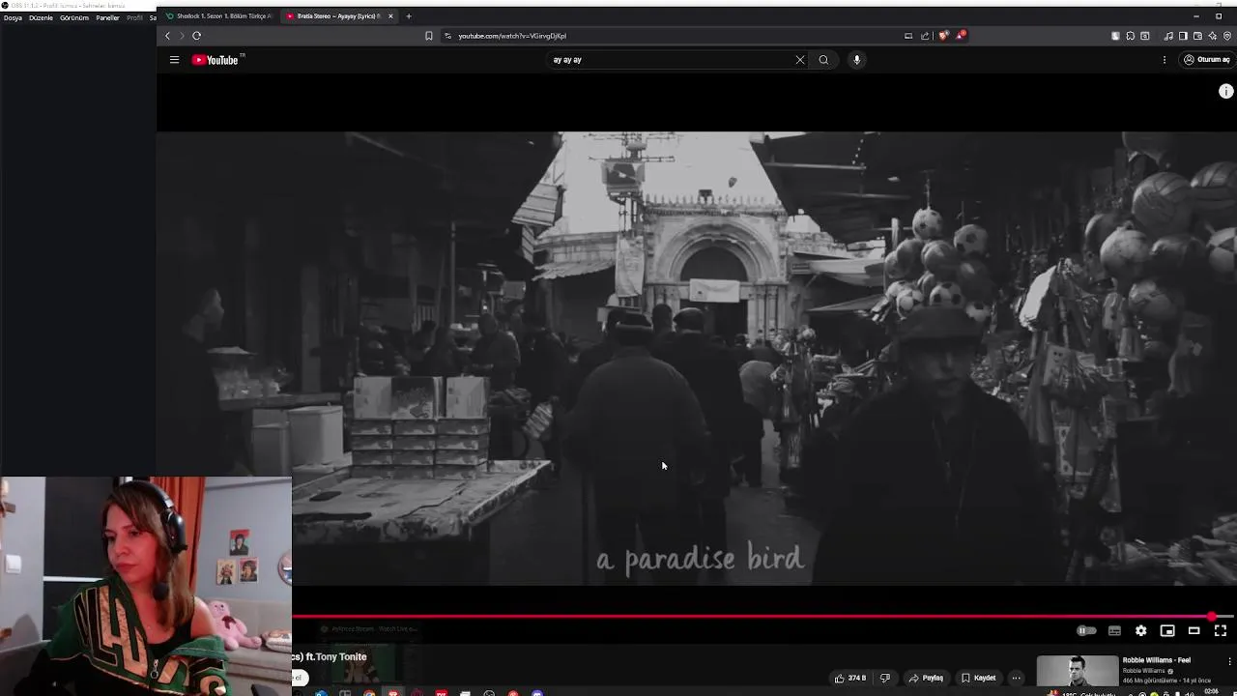1237x696 pixels.
Task: Click the Paylaş share button
Action: (x=926, y=678)
